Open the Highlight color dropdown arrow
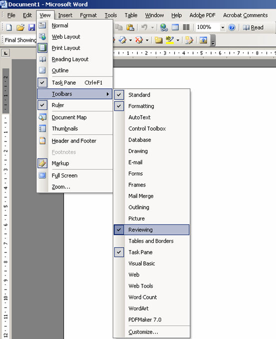Viewport: 276px width, 339px height. 178,40
